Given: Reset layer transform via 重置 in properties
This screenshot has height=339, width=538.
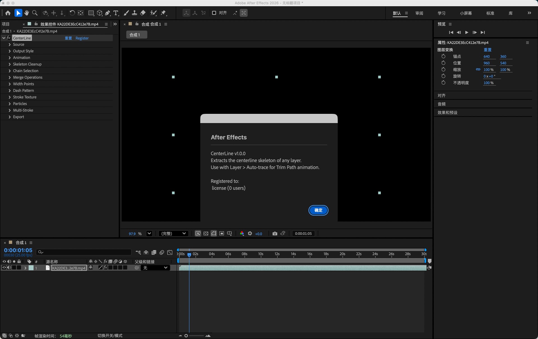Looking at the screenshot, I should [488, 50].
